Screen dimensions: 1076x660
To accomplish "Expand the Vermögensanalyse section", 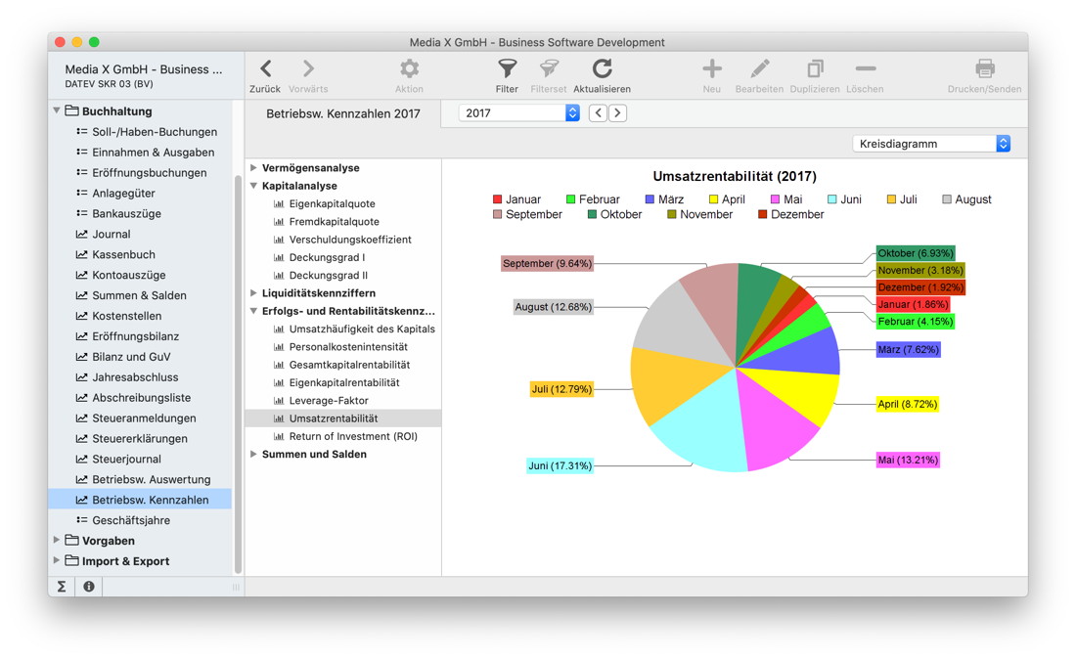I will 254,168.
